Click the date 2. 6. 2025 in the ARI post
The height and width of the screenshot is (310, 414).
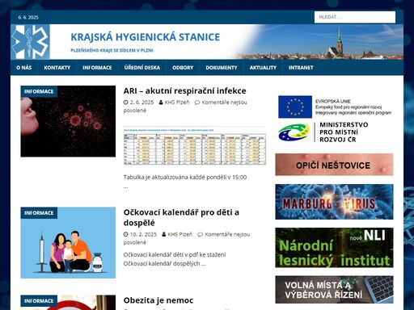[142, 103]
